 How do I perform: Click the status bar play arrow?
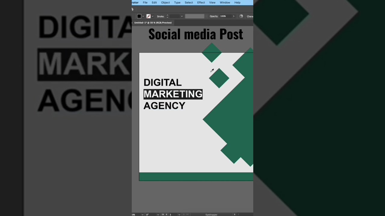pos(235,214)
